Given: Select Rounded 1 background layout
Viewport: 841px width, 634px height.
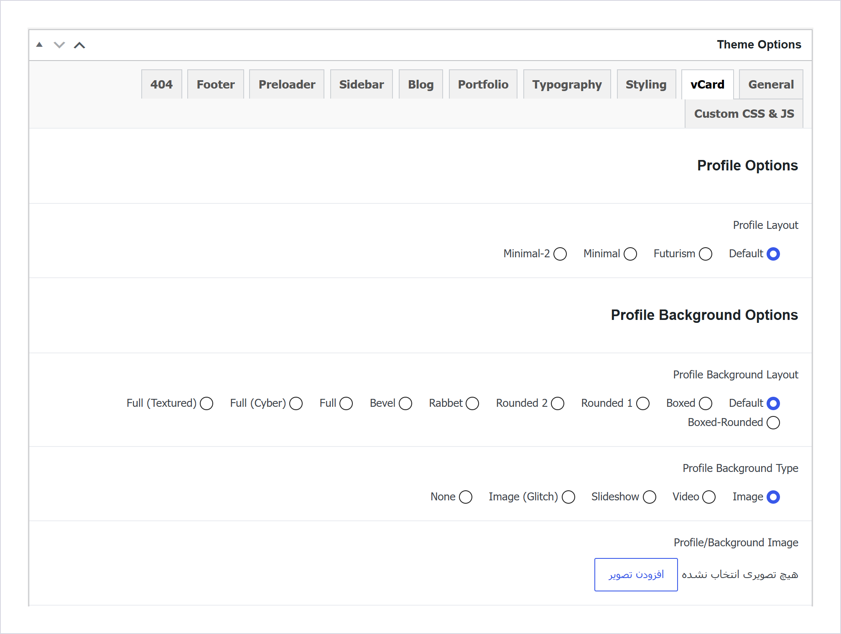Looking at the screenshot, I should point(643,403).
